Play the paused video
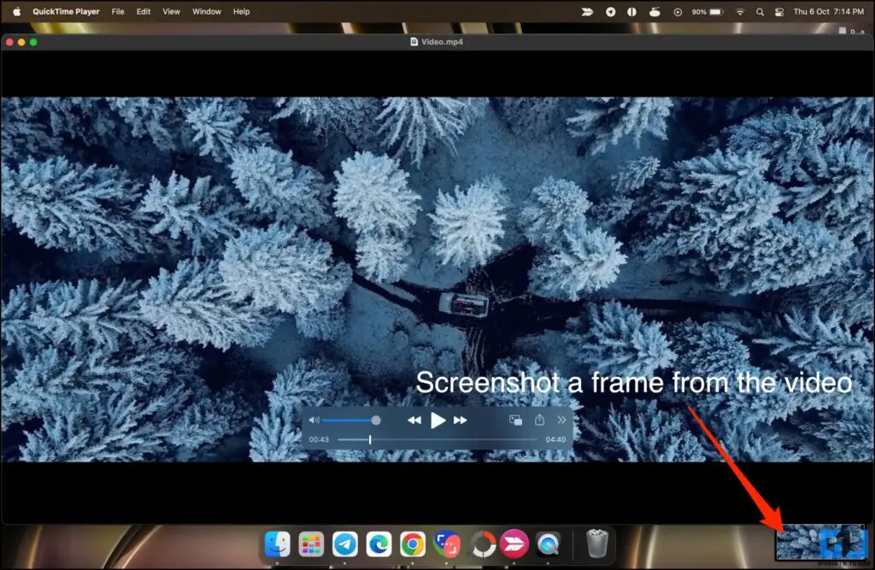The image size is (875, 570). 438,420
